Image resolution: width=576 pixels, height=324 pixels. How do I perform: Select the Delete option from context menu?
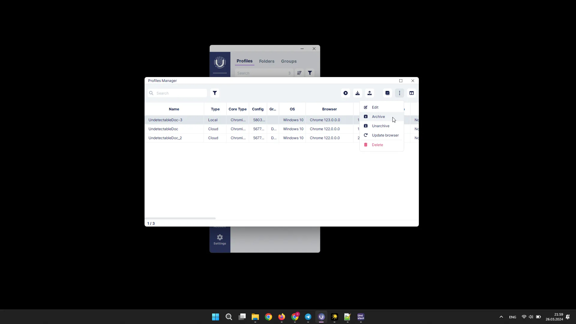point(377,145)
